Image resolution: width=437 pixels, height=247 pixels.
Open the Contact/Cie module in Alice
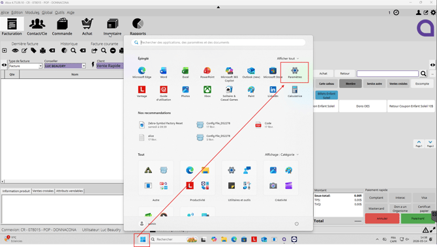37,27
